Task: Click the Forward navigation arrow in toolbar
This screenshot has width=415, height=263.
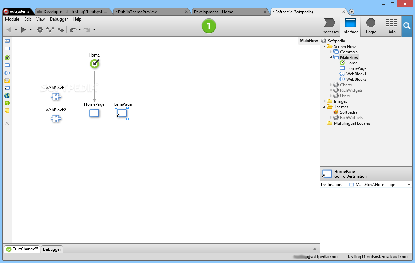Action: pyautogui.click(x=24, y=30)
